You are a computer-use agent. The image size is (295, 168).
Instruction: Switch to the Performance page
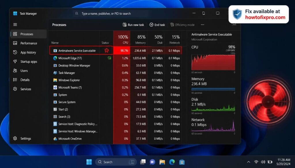tap(29, 43)
